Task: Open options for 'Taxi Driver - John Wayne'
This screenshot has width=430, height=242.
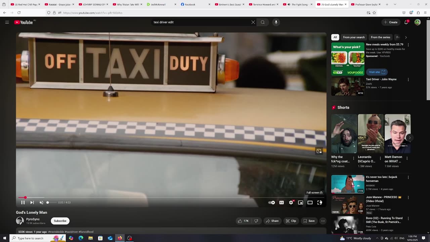Action: (408, 80)
